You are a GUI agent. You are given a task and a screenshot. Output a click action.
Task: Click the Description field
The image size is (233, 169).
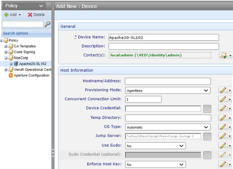tap(164, 46)
